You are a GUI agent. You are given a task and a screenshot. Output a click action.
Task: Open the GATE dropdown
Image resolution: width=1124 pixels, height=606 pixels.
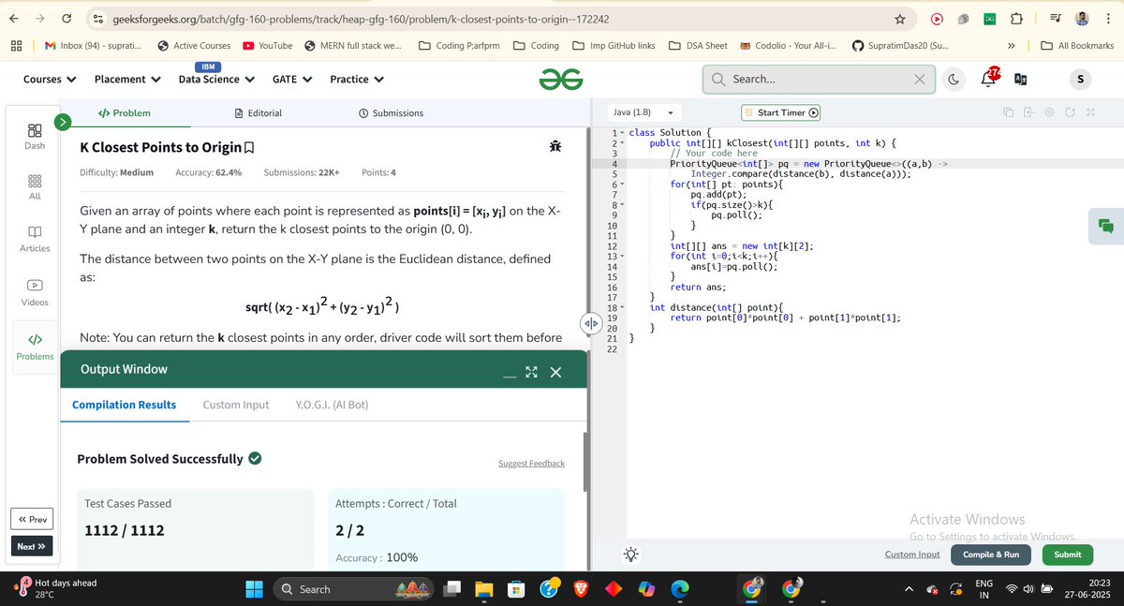click(291, 80)
